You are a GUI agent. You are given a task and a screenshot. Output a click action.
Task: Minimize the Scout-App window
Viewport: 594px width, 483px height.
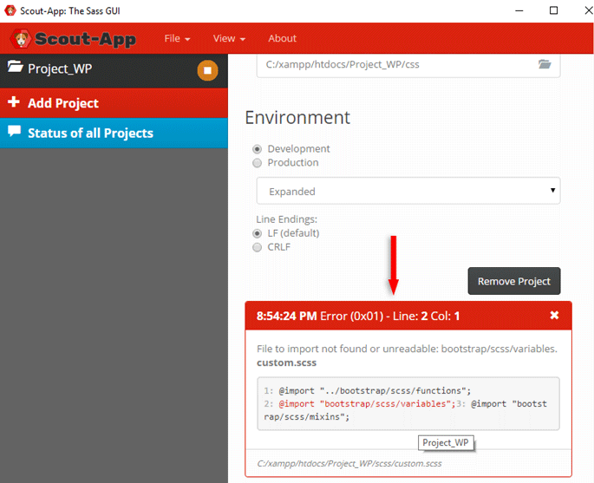(519, 10)
